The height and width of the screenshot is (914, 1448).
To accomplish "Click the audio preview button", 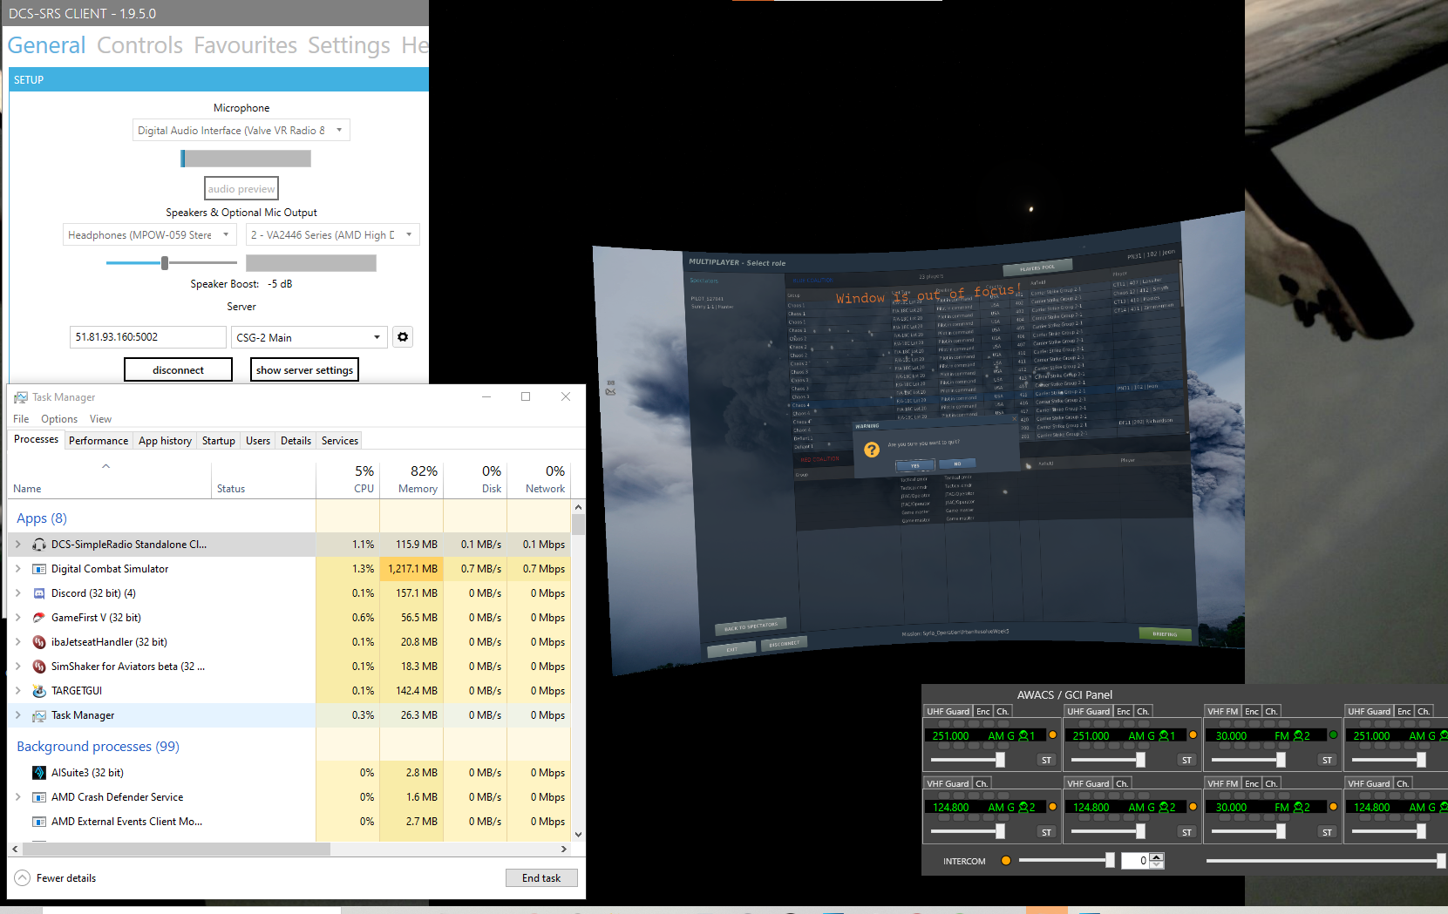I will pos(241,189).
